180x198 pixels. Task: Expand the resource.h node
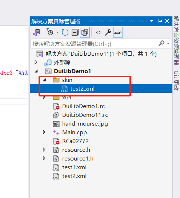point(44,150)
